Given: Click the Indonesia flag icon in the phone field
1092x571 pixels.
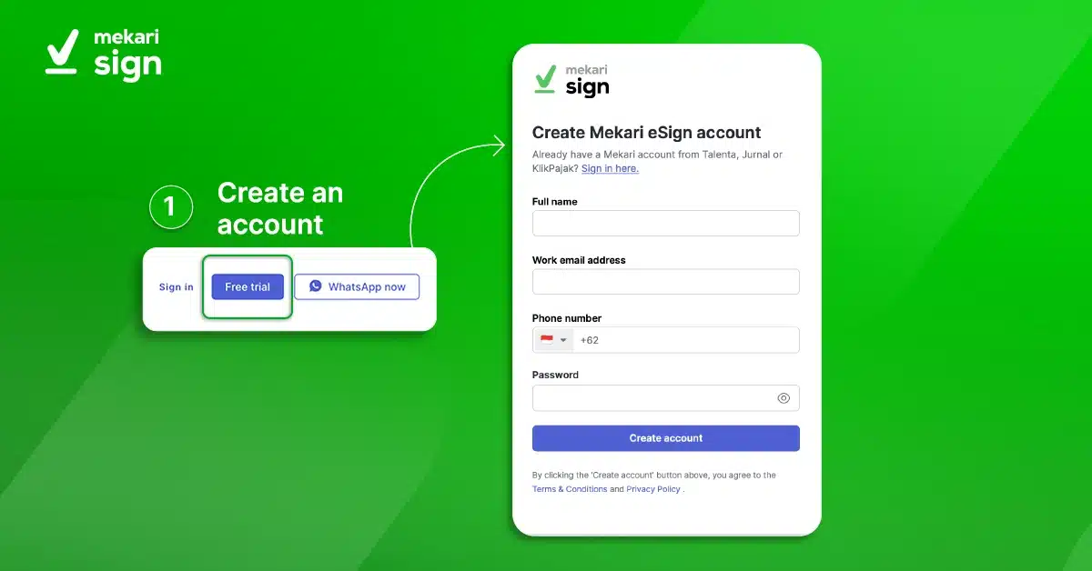Looking at the screenshot, I should (547, 340).
